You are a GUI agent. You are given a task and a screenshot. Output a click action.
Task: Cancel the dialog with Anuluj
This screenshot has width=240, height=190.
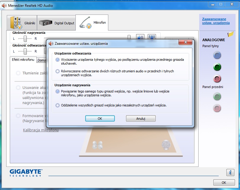coord(141,118)
